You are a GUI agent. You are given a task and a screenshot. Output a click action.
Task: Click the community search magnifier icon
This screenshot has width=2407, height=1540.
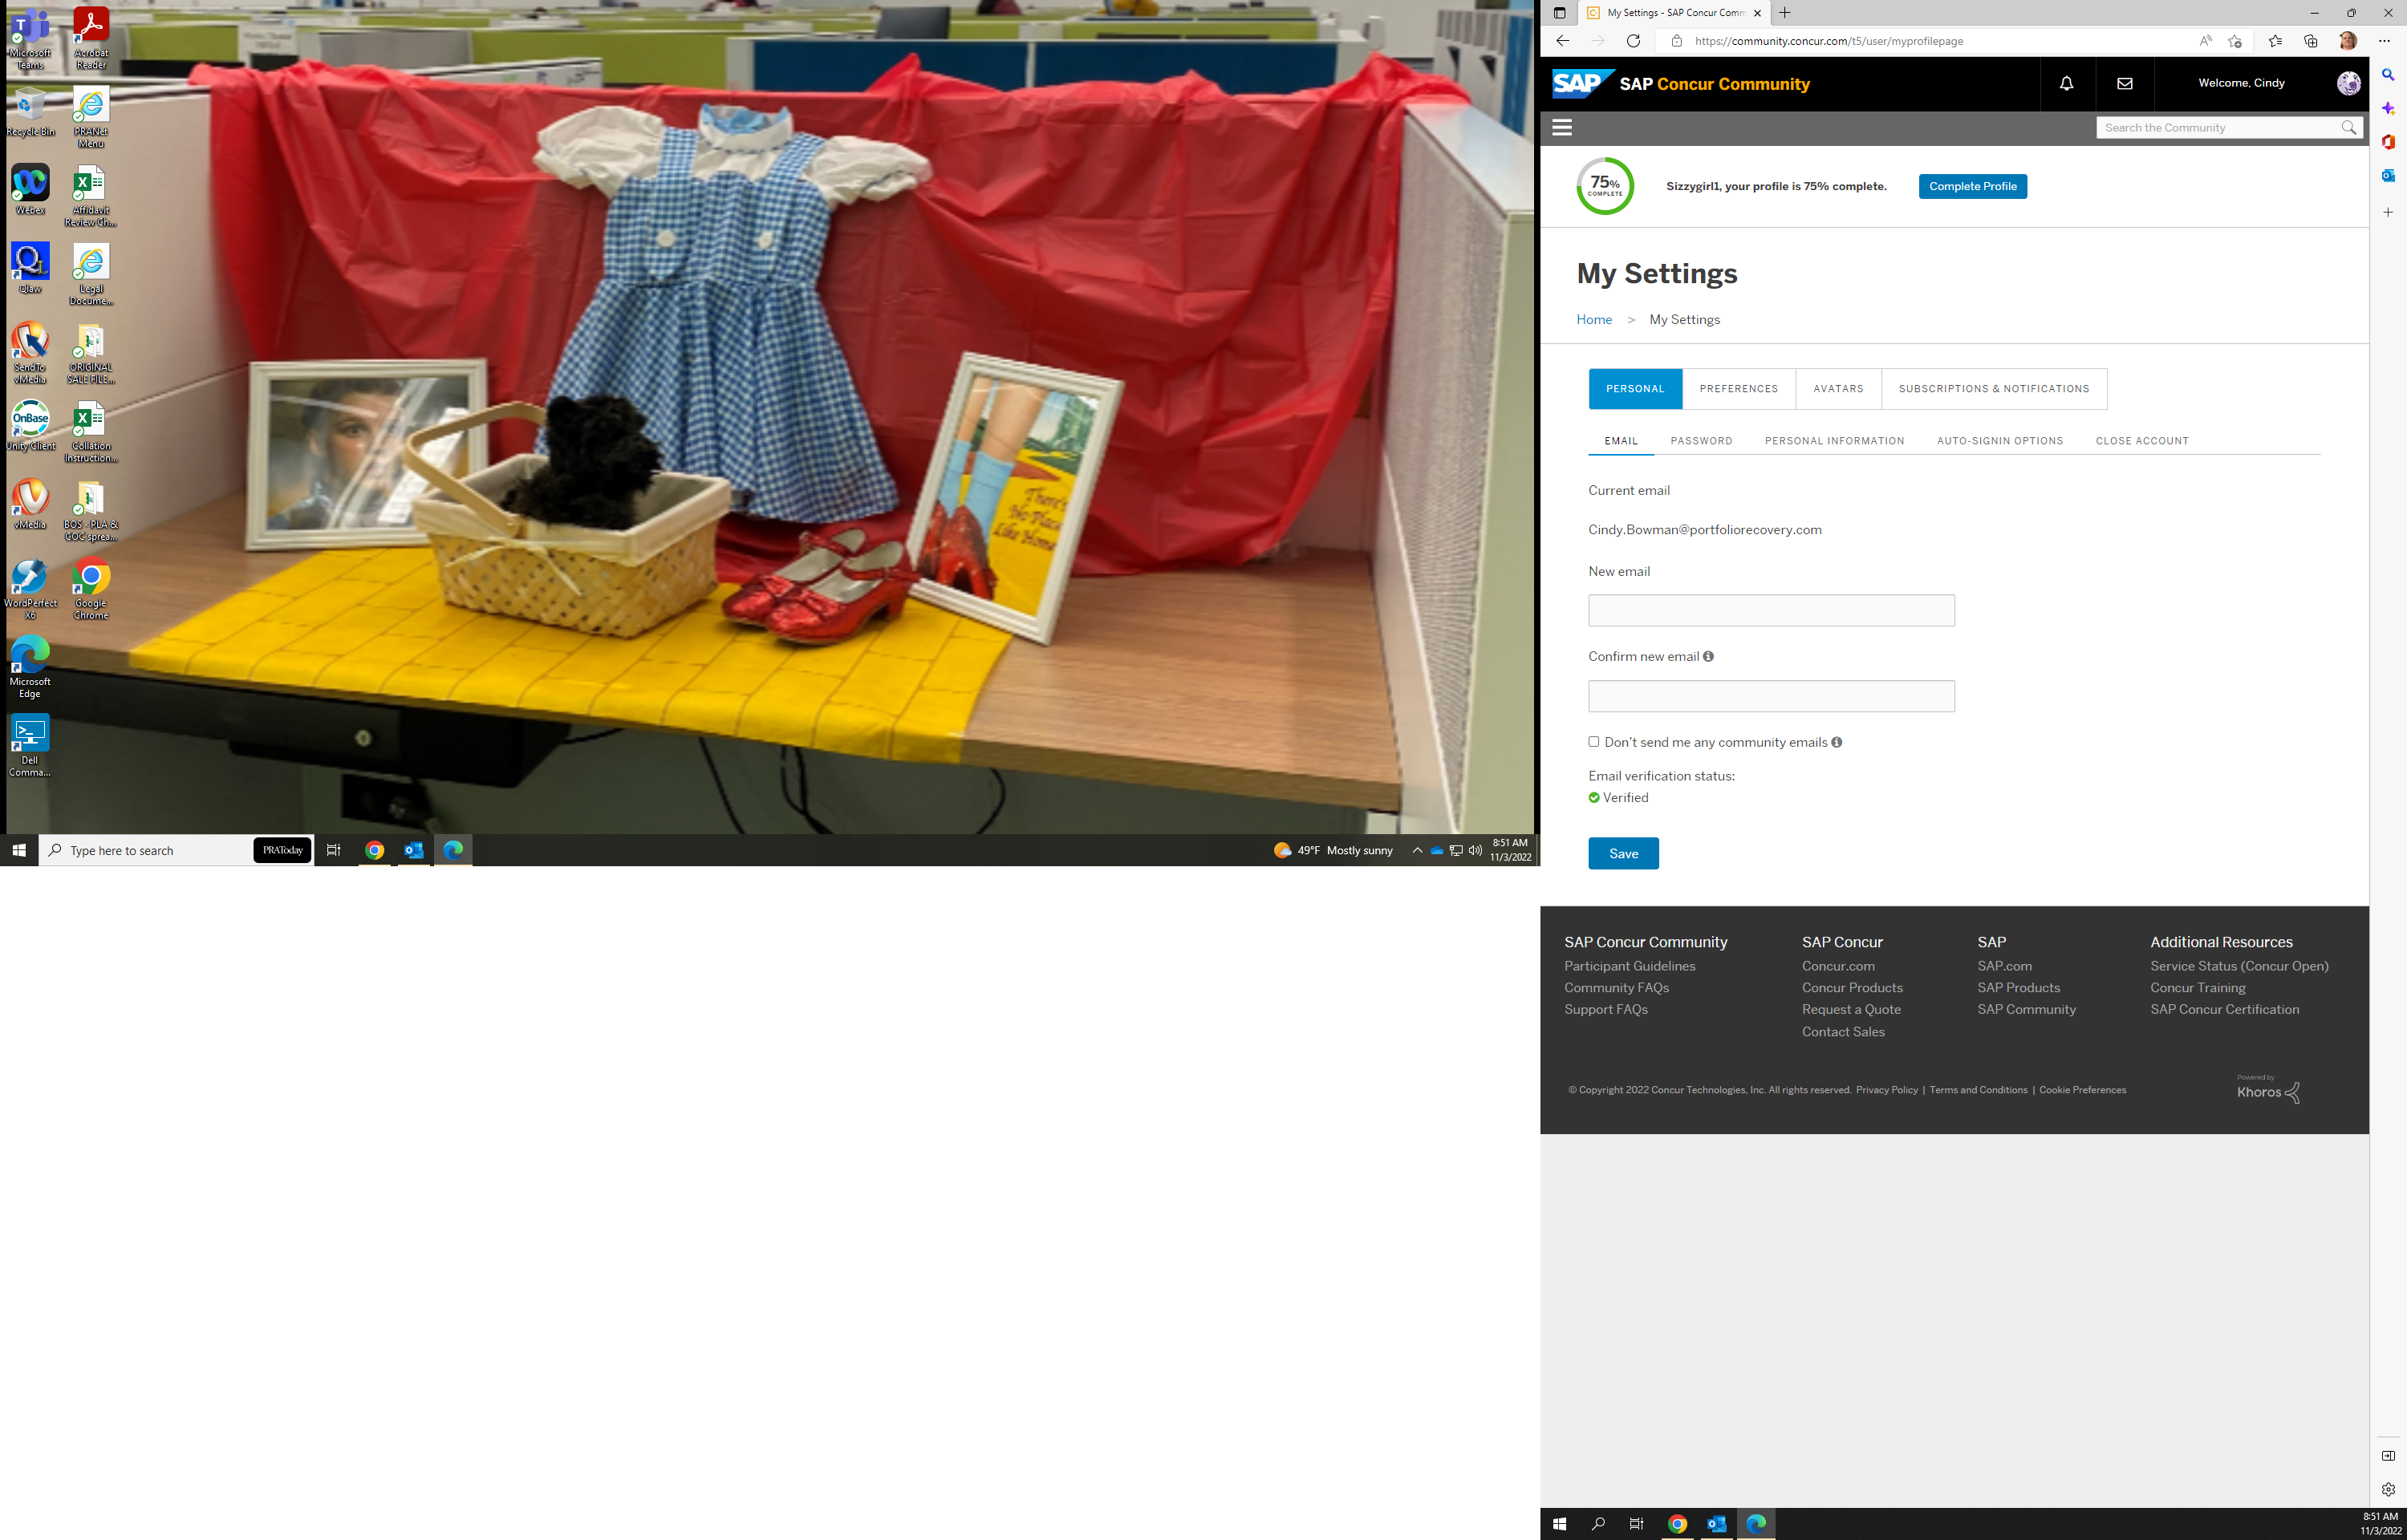tap(2348, 127)
